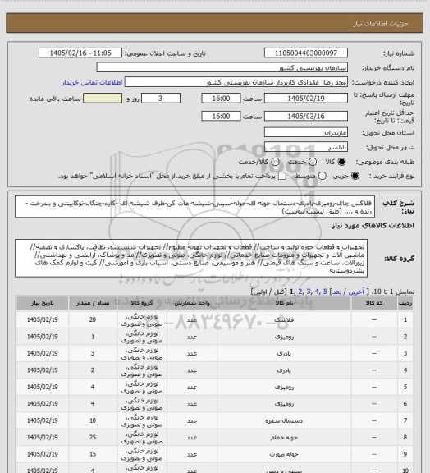Click the response deadline date 1405/02/19 field
The image size is (430, 473).
[306, 99]
